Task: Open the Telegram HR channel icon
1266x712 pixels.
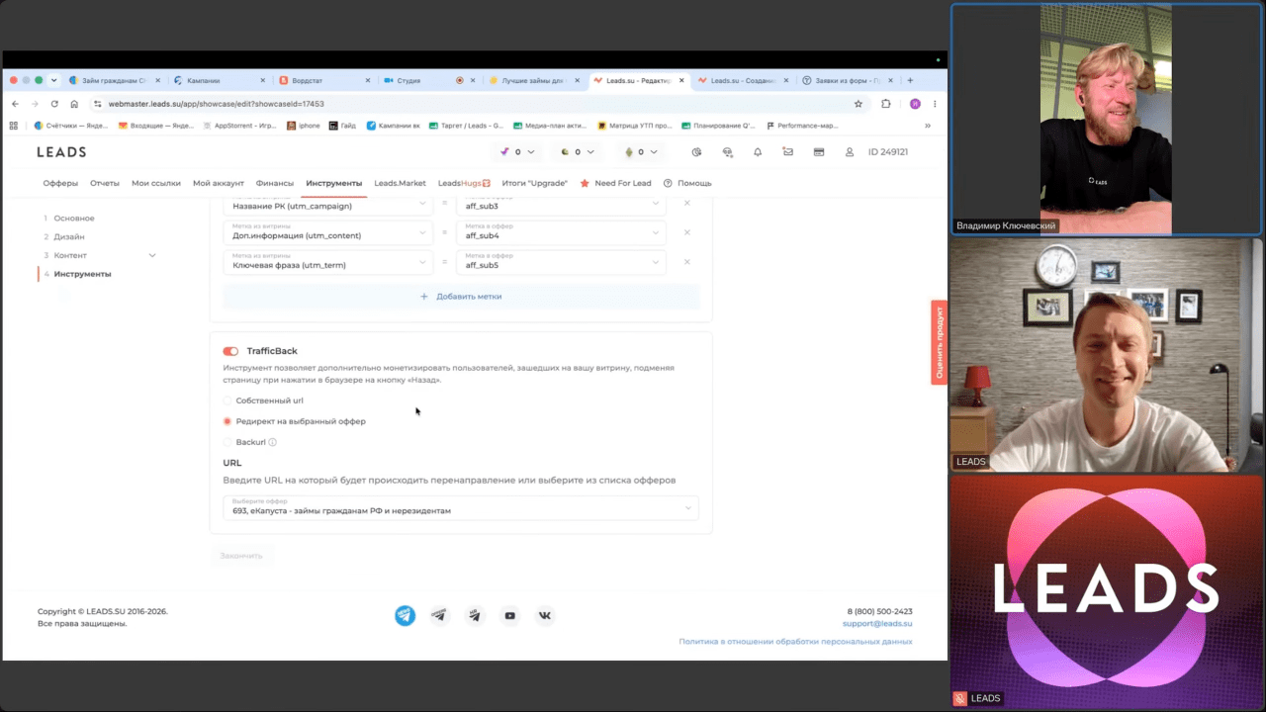Action: point(475,615)
